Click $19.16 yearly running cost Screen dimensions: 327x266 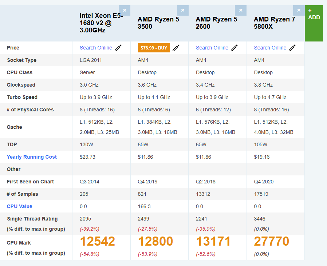(x=262, y=157)
